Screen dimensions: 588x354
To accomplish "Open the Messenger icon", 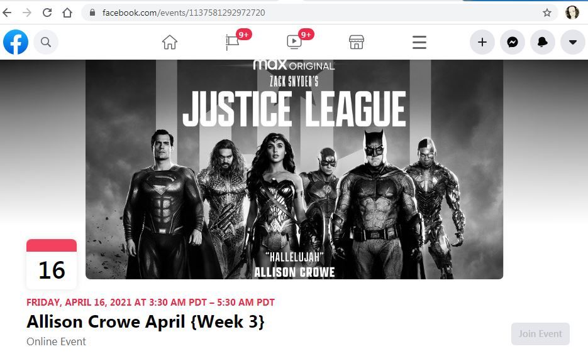I will point(513,42).
